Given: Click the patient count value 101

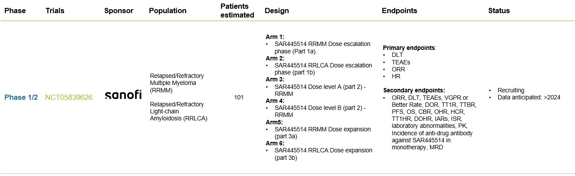Looking at the screenshot, I should click(239, 97).
